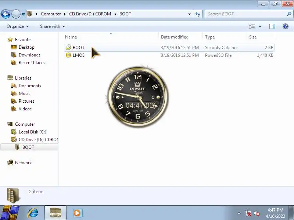The height and width of the screenshot is (220, 294).
Task: Open Desktop in the navigation pane
Action: pos(26,47)
